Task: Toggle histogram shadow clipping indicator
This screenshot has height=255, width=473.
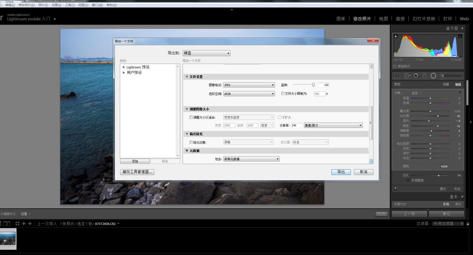Action: [396, 36]
